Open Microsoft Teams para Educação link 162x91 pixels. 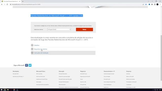[65, 79]
